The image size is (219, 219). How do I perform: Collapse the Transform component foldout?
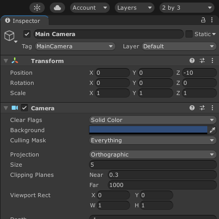tap(6, 61)
